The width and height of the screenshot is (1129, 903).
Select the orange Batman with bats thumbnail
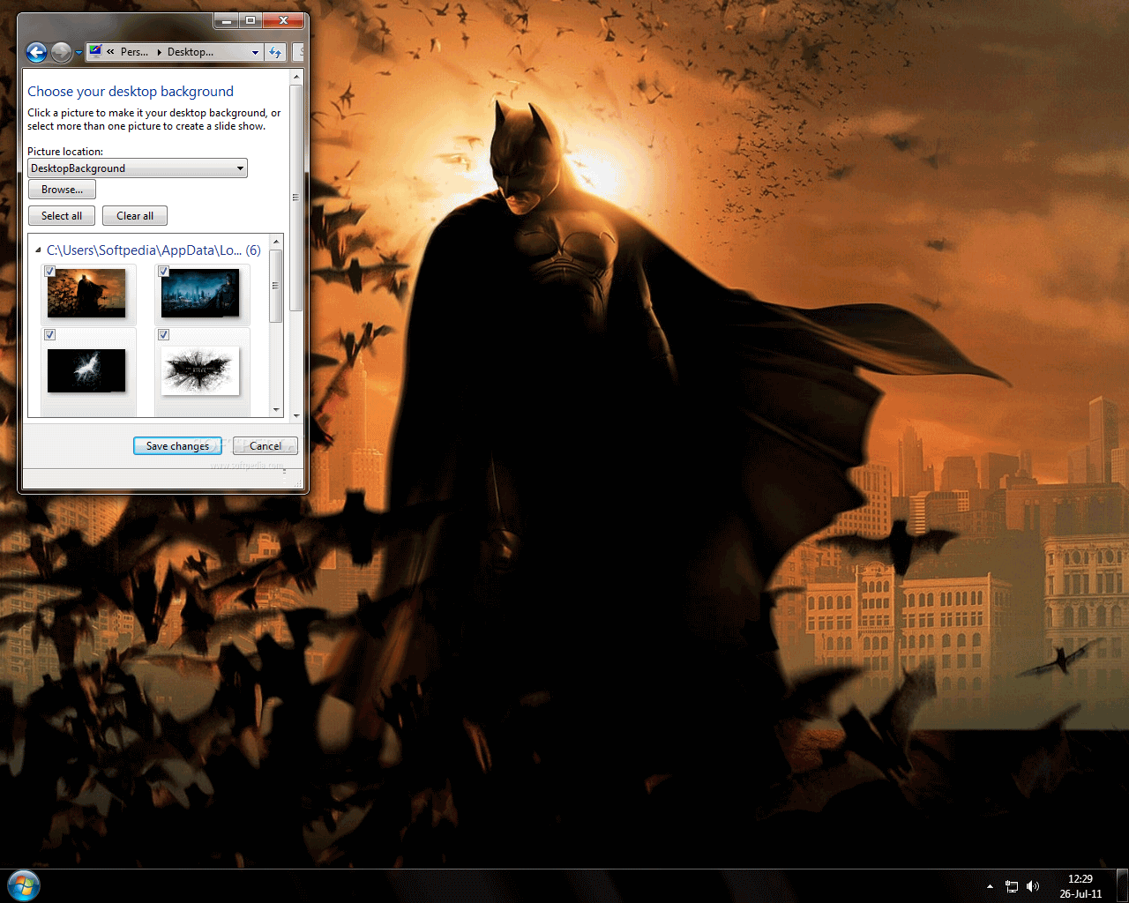point(86,294)
